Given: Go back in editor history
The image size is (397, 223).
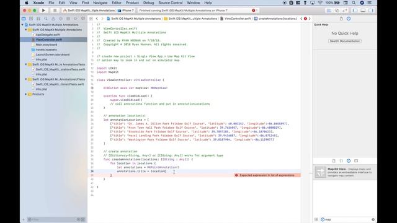Looking at the screenshot, I should [97, 19].
